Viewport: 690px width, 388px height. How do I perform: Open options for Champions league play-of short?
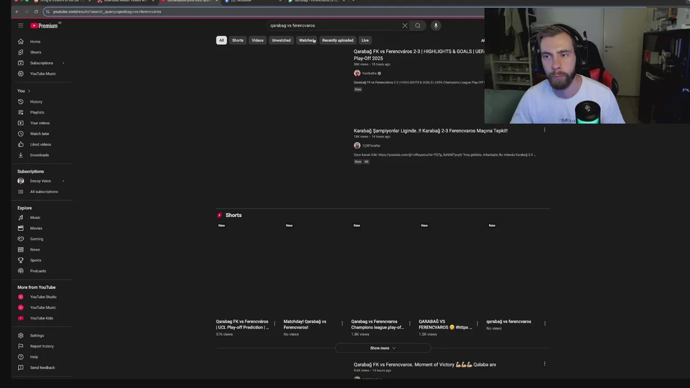click(409, 324)
